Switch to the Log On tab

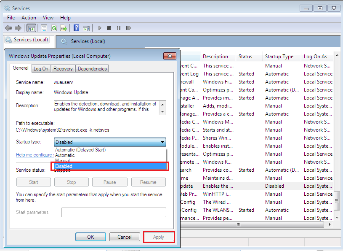[41, 69]
